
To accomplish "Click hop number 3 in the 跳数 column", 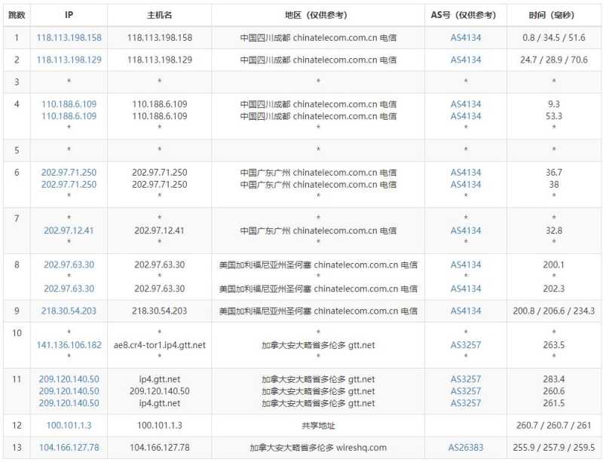I will pyautogui.click(x=17, y=82).
